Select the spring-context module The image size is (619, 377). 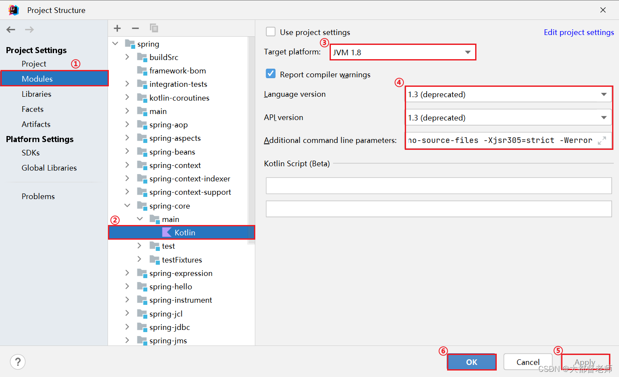coord(175,165)
